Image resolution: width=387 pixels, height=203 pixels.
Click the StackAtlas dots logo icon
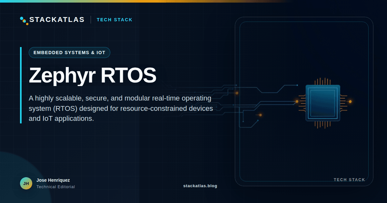point(24,21)
